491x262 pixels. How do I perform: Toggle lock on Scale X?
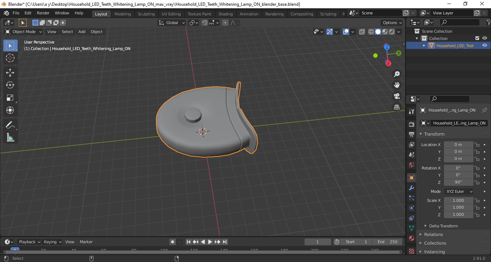[x=477, y=200]
